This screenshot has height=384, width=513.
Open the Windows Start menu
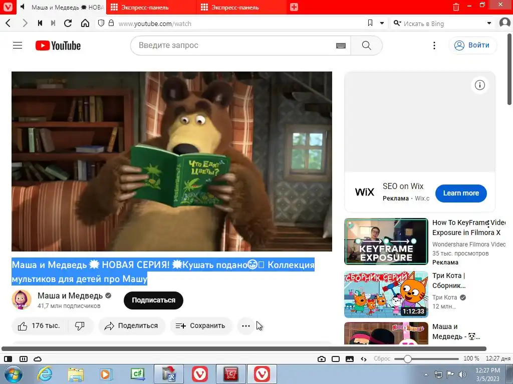point(14,374)
